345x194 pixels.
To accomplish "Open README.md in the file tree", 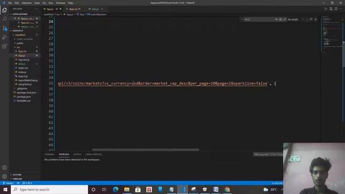I will (24, 101).
